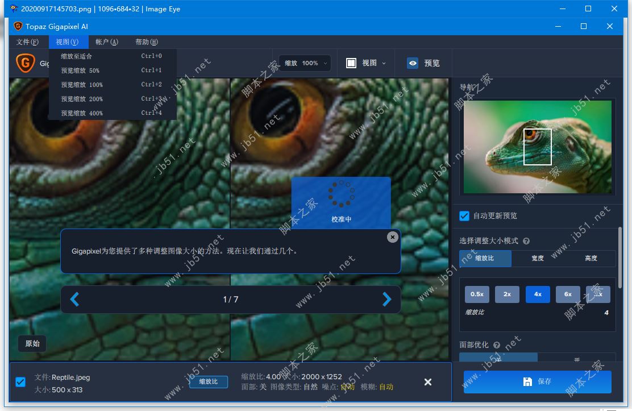Click the 缩放比 tag in file row
632x411 pixels.
click(209, 381)
